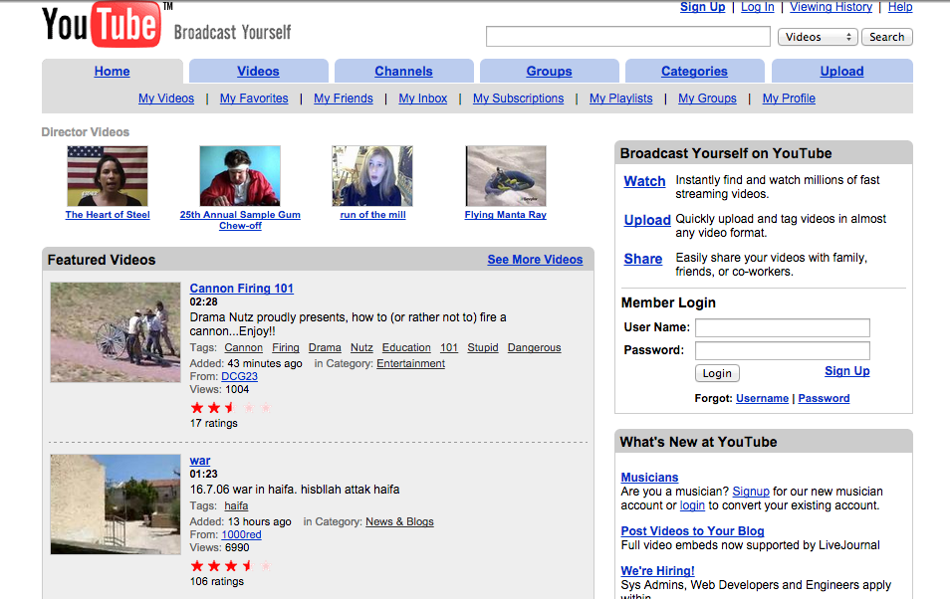
Task: Click the Log In link
Action: [x=758, y=7]
